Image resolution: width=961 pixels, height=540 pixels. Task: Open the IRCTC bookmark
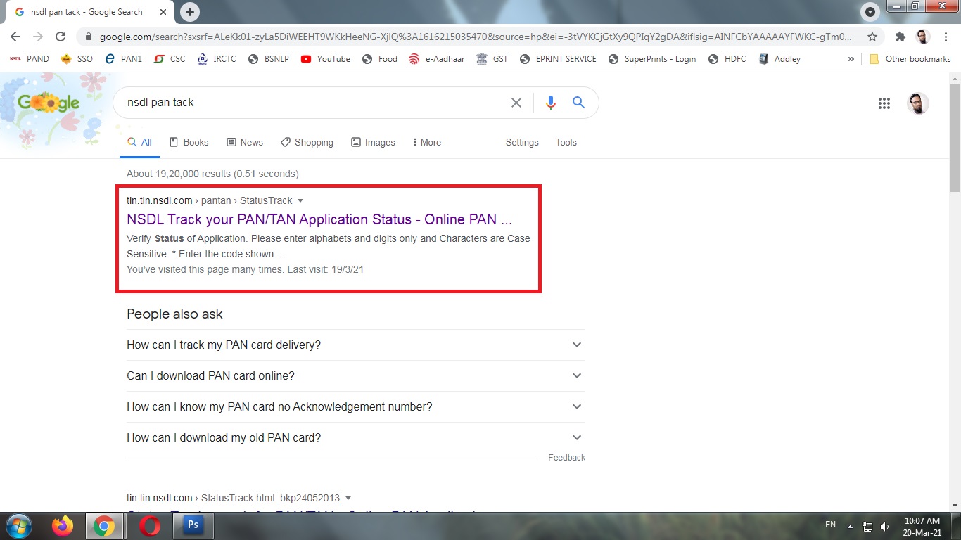[x=217, y=59]
